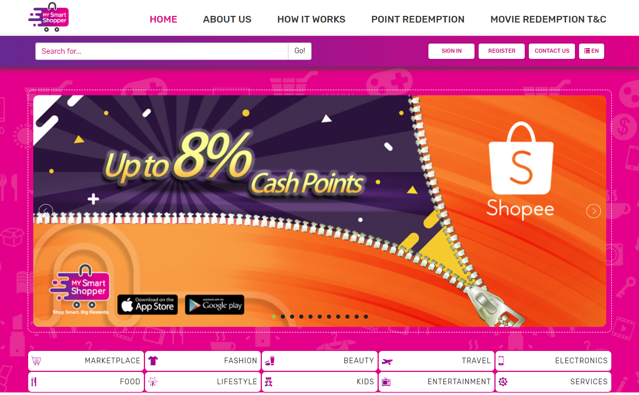Show the next carousel banner slide
The image size is (639, 395).
point(593,211)
